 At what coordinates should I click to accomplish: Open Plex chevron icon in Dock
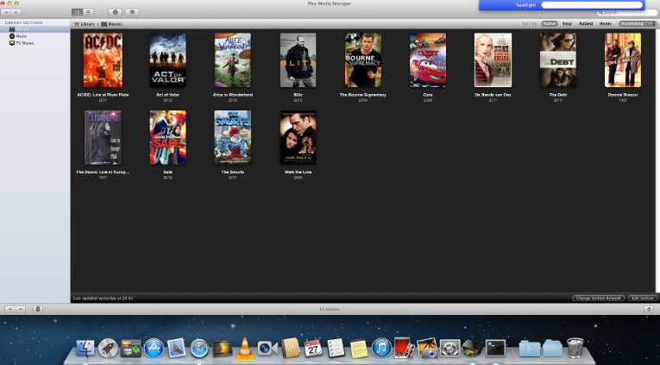coord(223,349)
